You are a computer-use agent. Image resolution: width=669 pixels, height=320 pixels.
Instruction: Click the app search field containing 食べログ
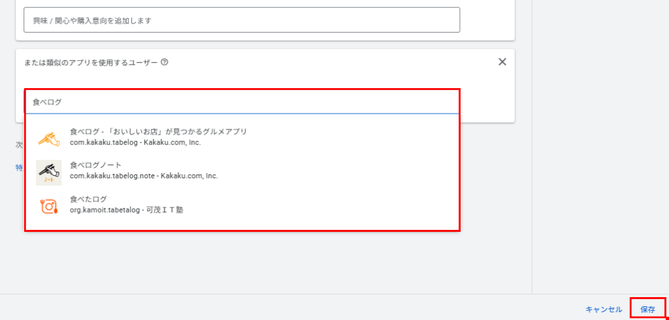[242, 103]
